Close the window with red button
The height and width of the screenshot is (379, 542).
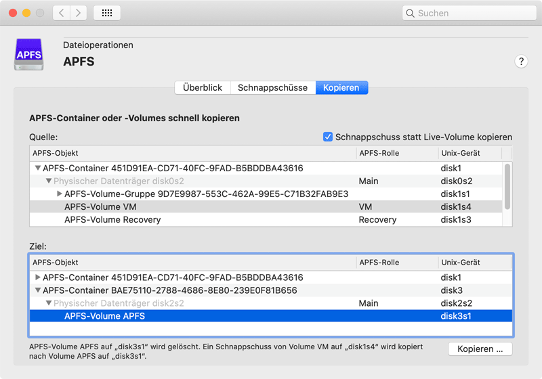point(13,13)
